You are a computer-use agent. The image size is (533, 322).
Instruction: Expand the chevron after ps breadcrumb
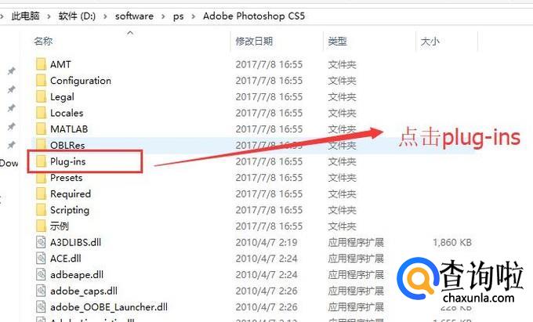[194, 16]
